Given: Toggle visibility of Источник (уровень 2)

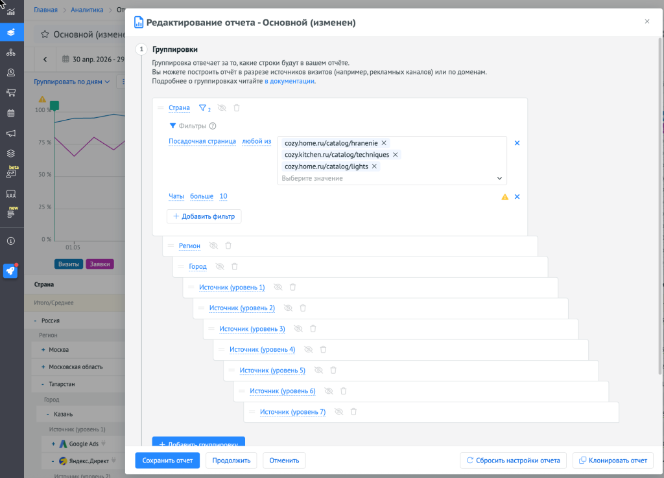Looking at the screenshot, I should (288, 308).
